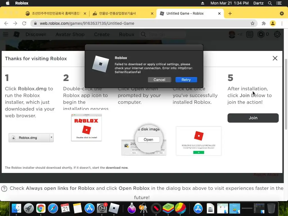The height and width of the screenshot is (216, 288).
Task: Open the Avatar Shop page
Action: pyautogui.click(x=70, y=34)
